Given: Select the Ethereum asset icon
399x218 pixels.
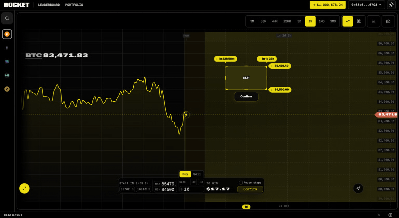Looking at the screenshot, I should point(7,48).
